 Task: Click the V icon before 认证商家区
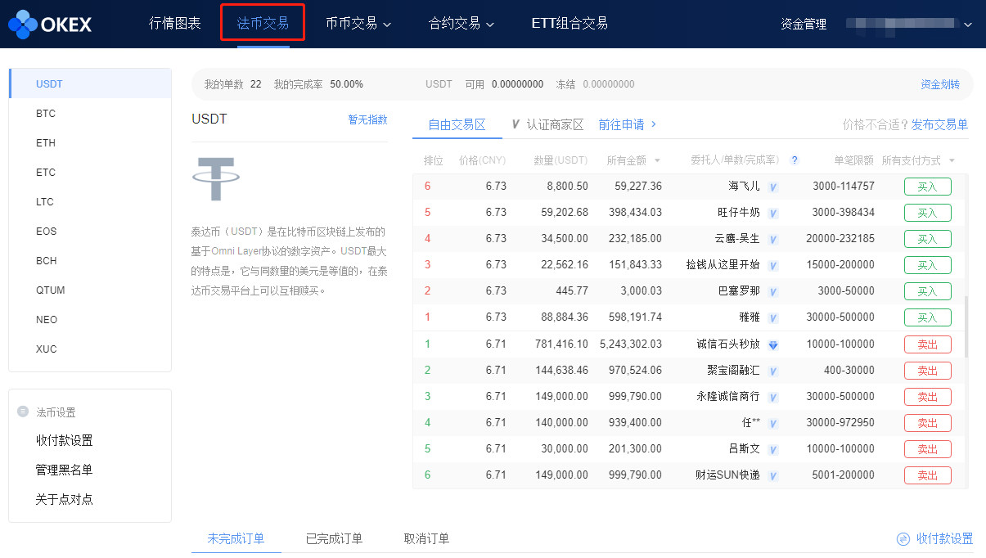(x=516, y=124)
